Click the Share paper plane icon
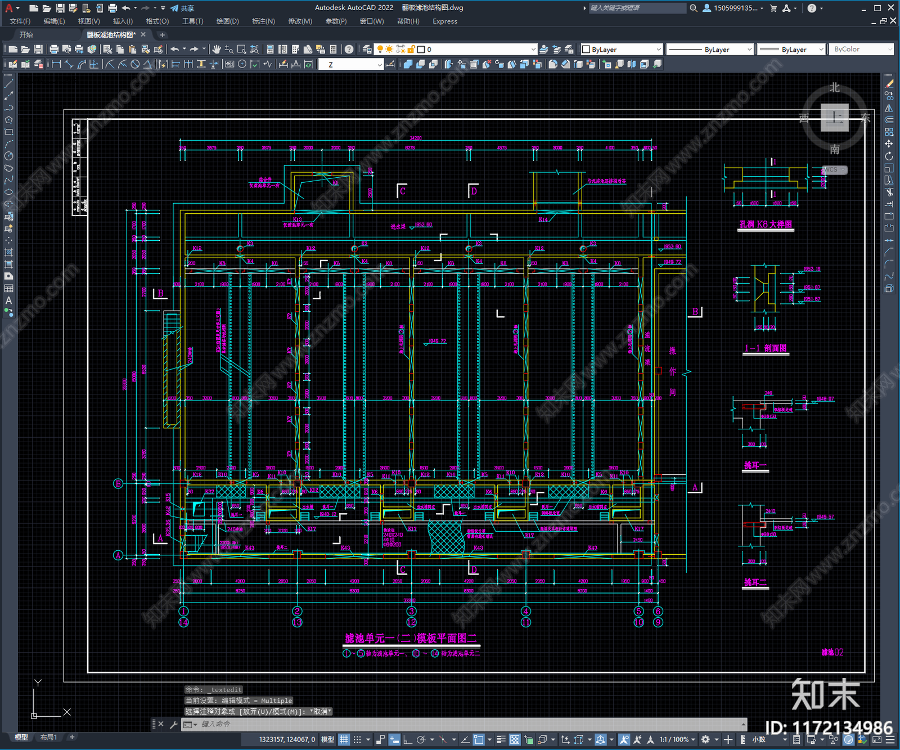 [x=174, y=8]
